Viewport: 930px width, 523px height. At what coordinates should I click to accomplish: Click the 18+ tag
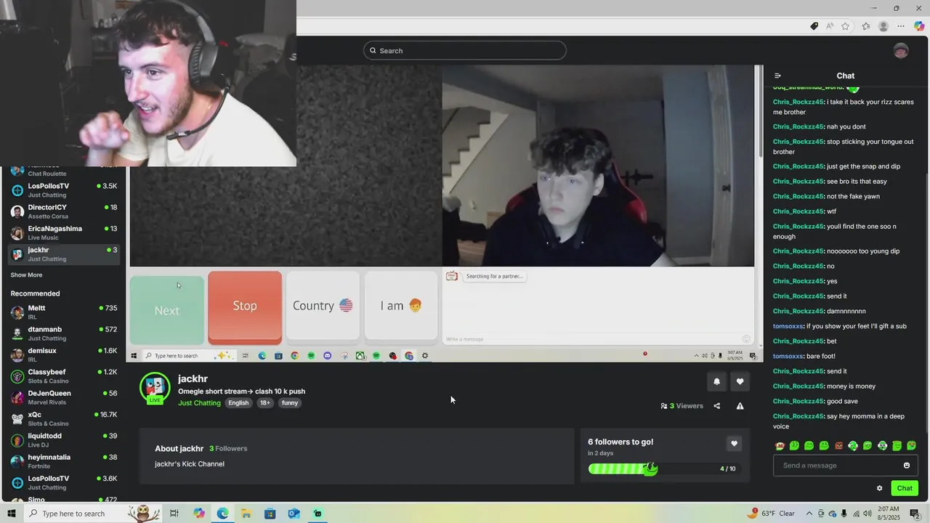265,403
